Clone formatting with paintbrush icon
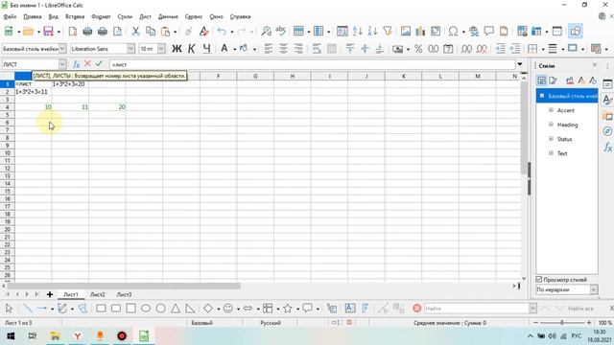Image resolution: width=614 pixels, height=345 pixels. [189, 32]
